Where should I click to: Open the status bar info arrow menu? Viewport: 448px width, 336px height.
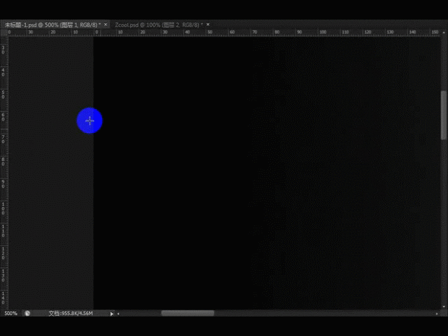[111, 314]
